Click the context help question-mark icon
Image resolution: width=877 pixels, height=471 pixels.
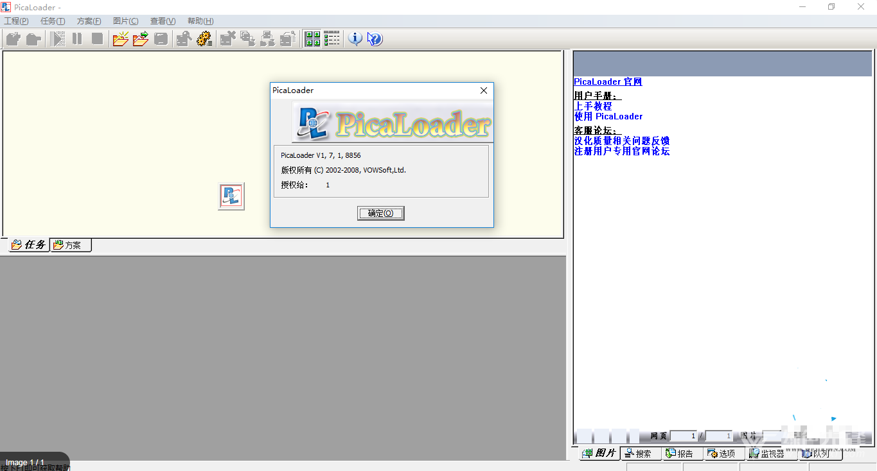(x=375, y=39)
